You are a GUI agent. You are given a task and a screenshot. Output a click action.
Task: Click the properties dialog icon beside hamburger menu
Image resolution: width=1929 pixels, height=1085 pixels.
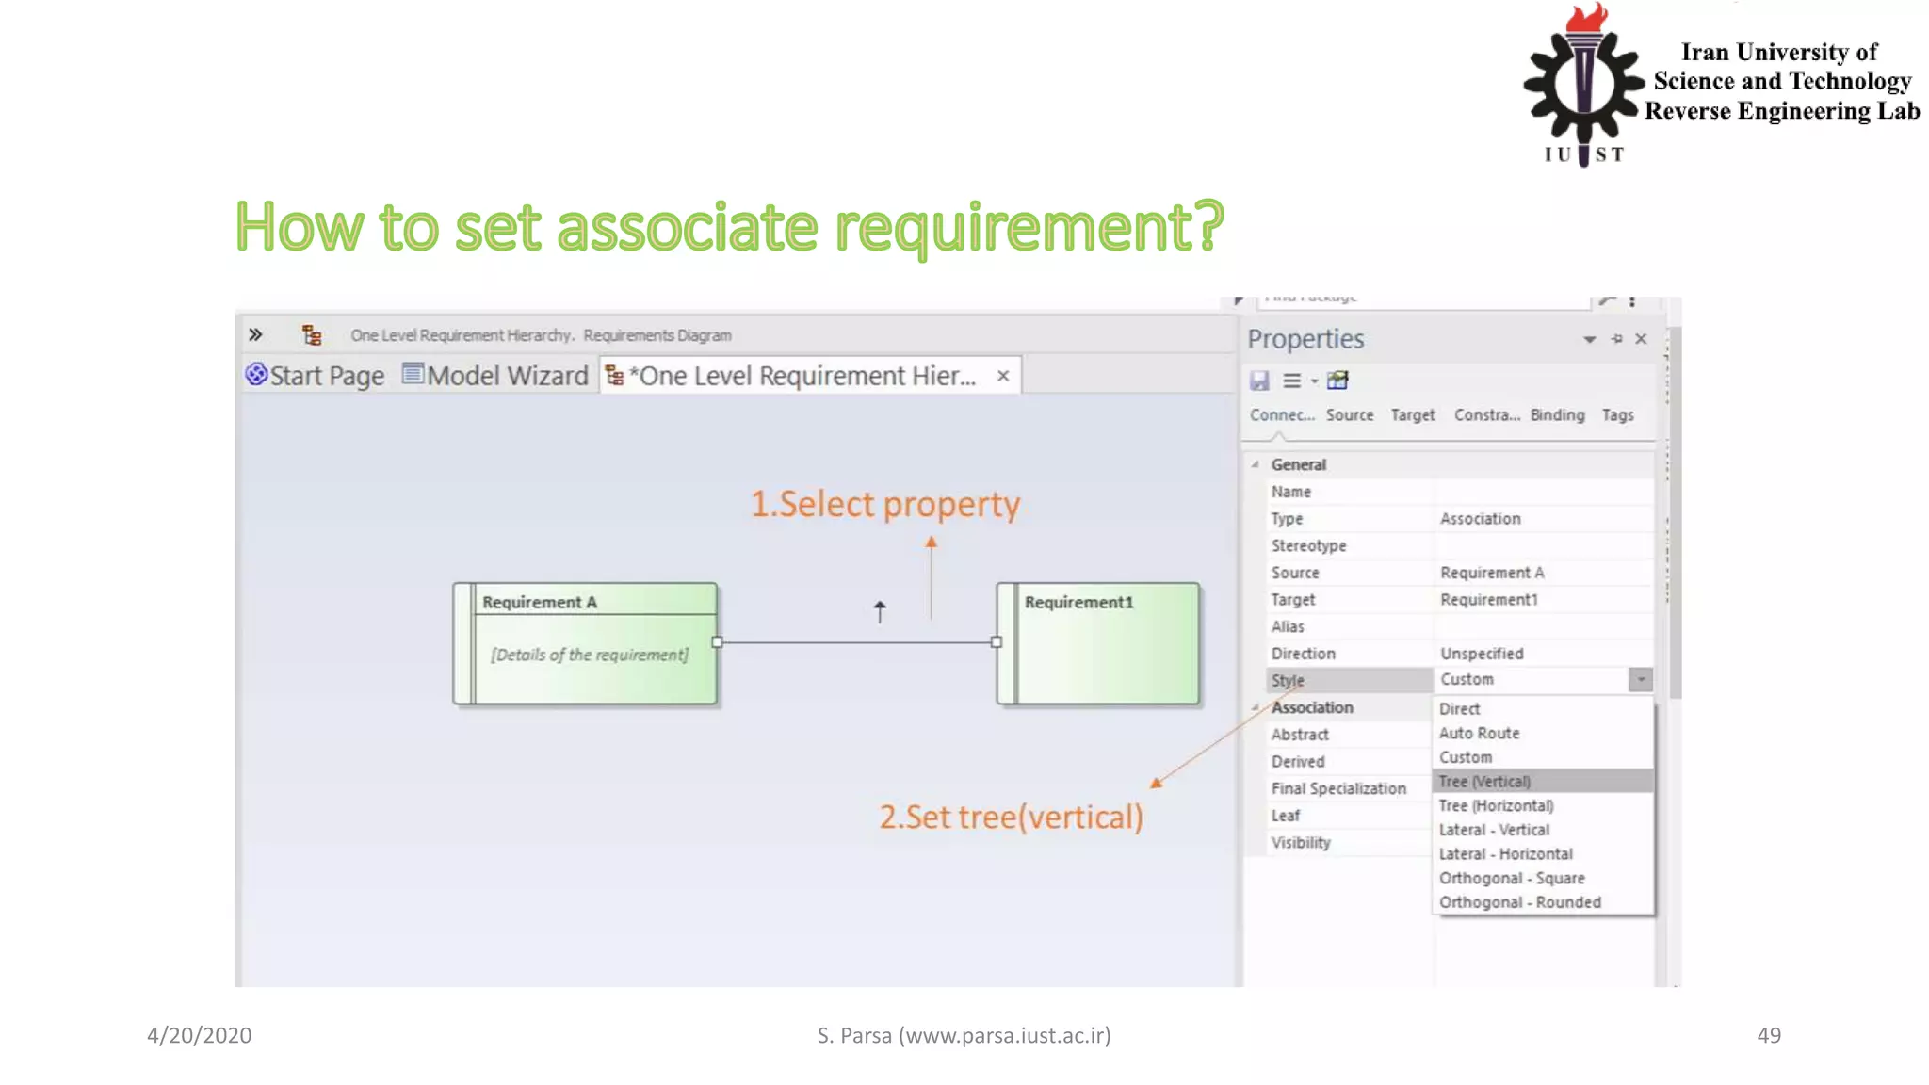tap(1337, 381)
